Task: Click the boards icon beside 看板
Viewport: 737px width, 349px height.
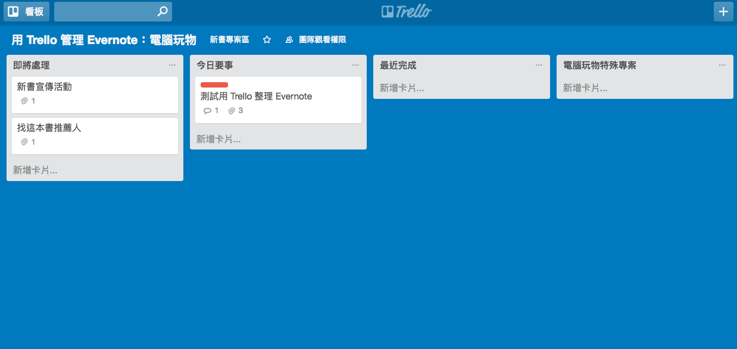Action: [13, 11]
